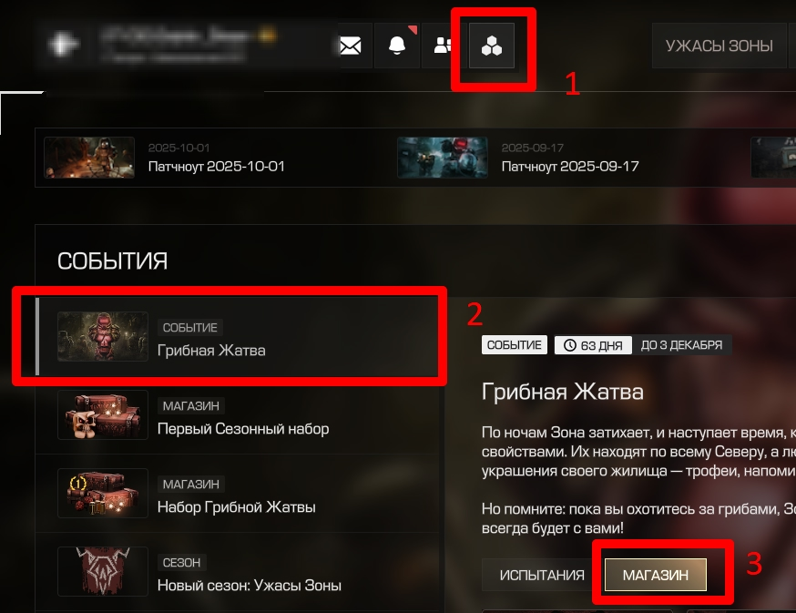Viewport: 796px width, 613px height.
Task: Open the friends list icon
Action: [444, 46]
